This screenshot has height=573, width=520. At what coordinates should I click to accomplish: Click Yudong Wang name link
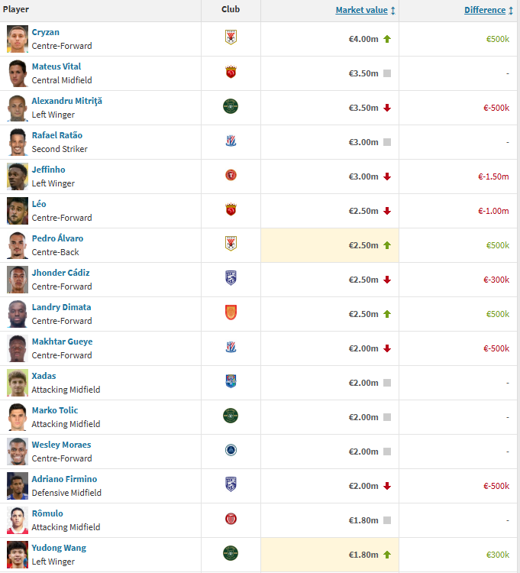tap(59, 548)
